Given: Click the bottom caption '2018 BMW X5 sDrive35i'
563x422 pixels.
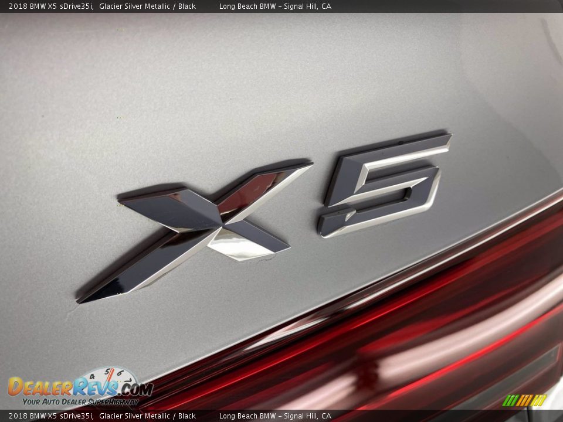Looking at the screenshot, I should point(51,416).
